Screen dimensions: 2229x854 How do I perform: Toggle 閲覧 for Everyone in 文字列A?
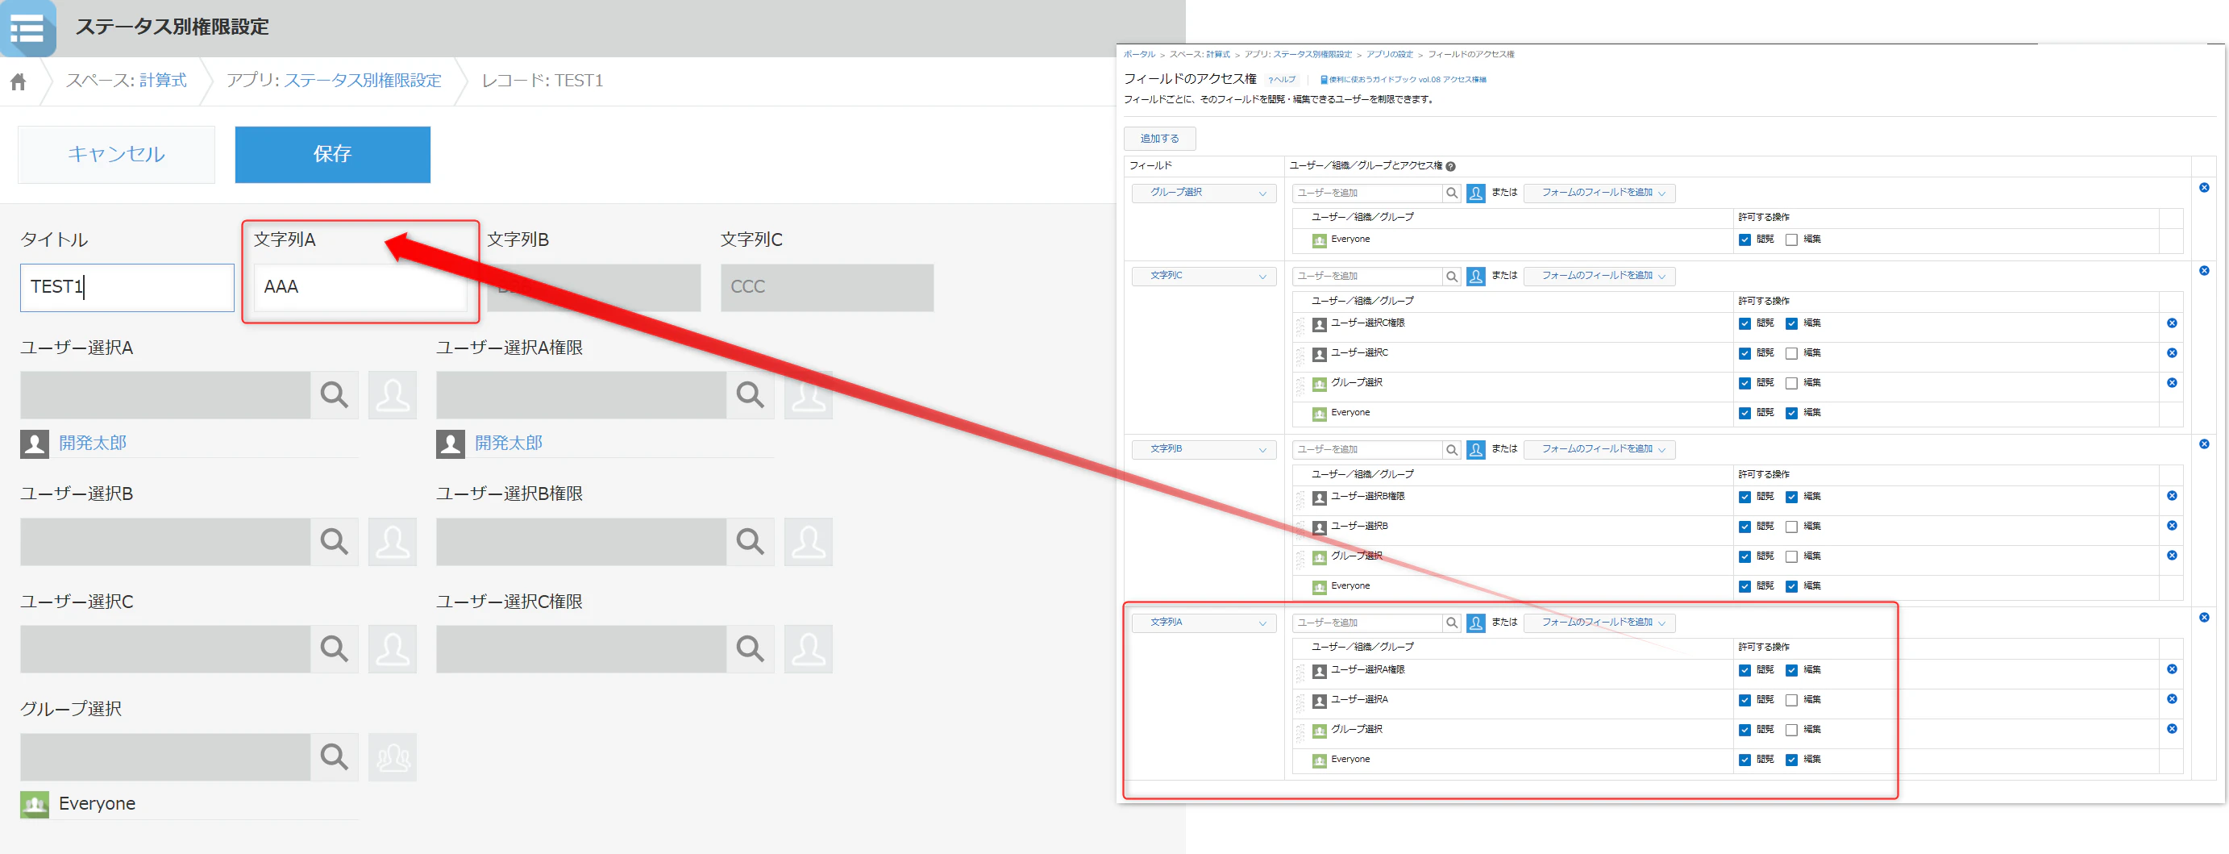click(x=1745, y=760)
